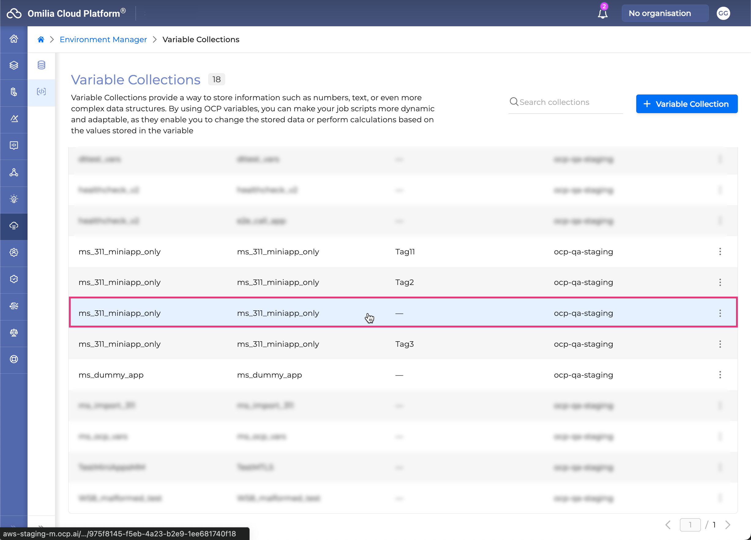Click the Variable Collections page heading
Screen dimensions: 751x540
pos(136,80)
